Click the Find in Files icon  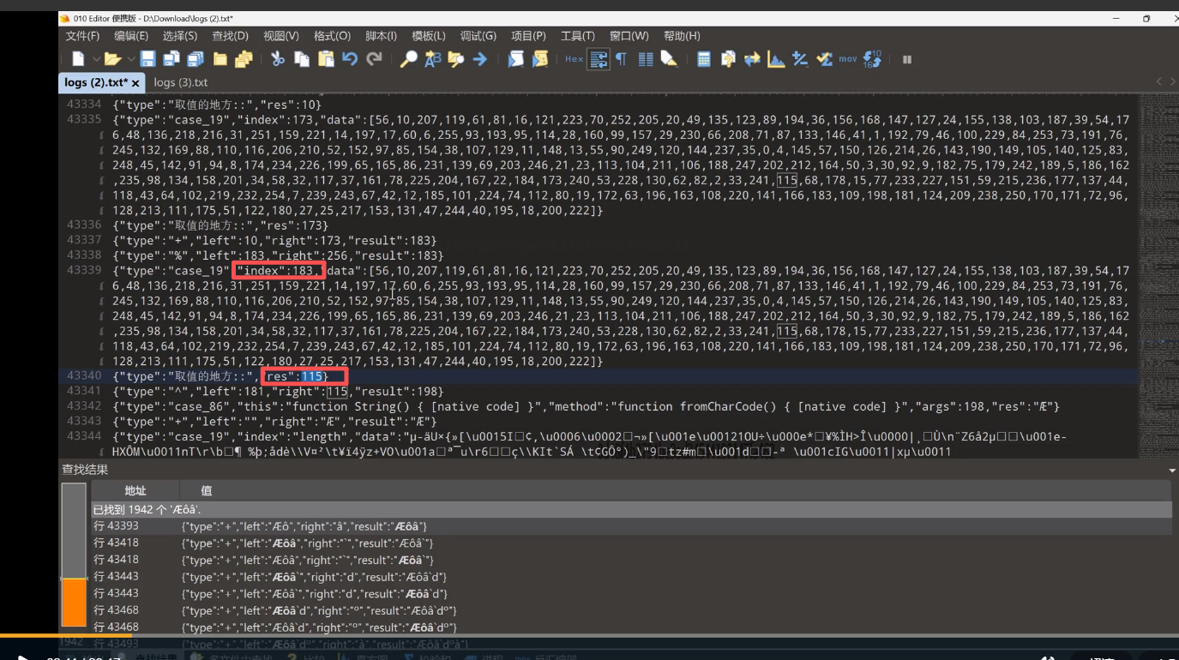455,59
